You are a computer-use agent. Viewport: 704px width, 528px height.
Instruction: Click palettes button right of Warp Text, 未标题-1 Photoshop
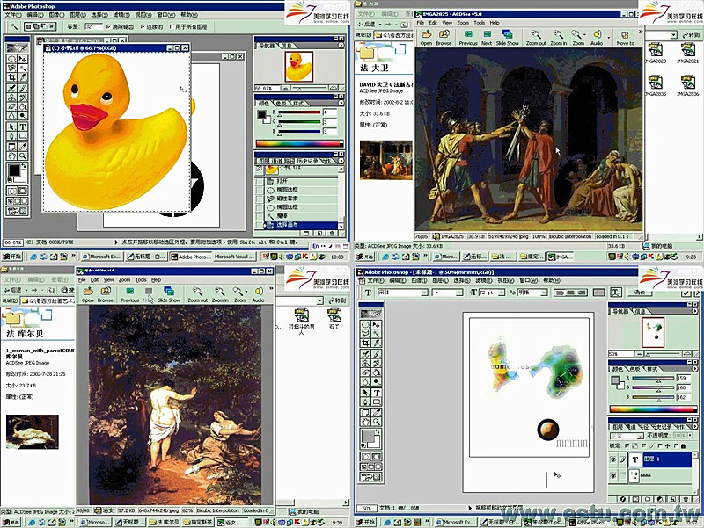pyautogui.click(x=641, y=293)
